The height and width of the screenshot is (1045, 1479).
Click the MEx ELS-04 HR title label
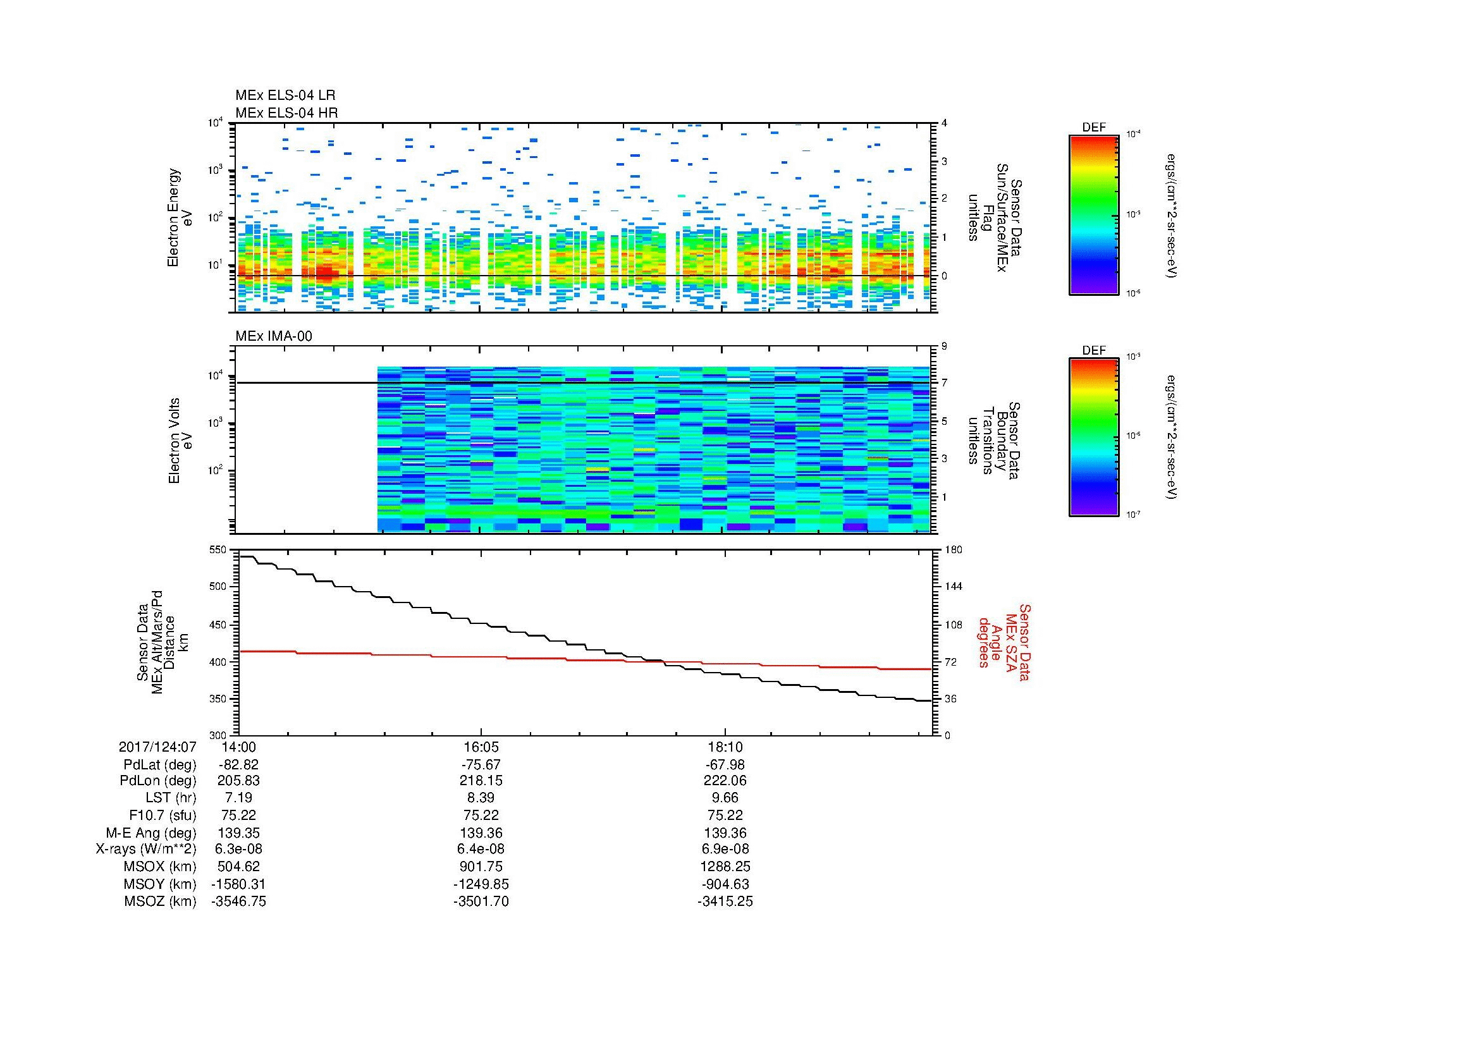(286, 113)
